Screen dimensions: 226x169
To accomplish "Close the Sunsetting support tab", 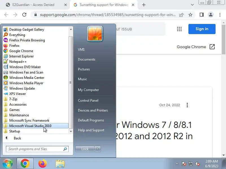I will click(x=133, y=5).
